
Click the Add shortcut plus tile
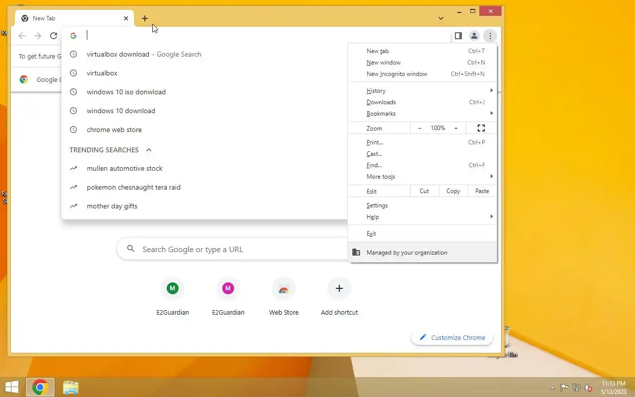pyautogui.click(x=339, y=297)
